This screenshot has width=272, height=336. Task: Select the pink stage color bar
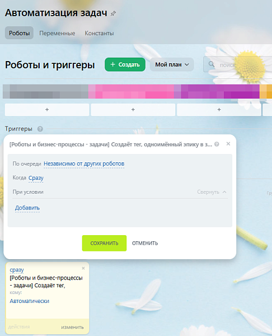click(131, 91)
